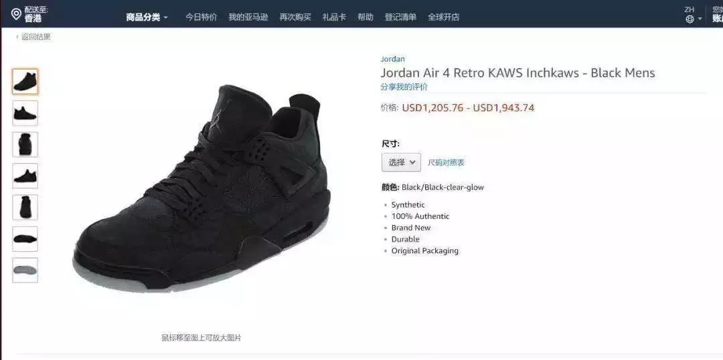Expand the ZH language selector
This screenshot has width=723, height=360.
coord(693,15)
